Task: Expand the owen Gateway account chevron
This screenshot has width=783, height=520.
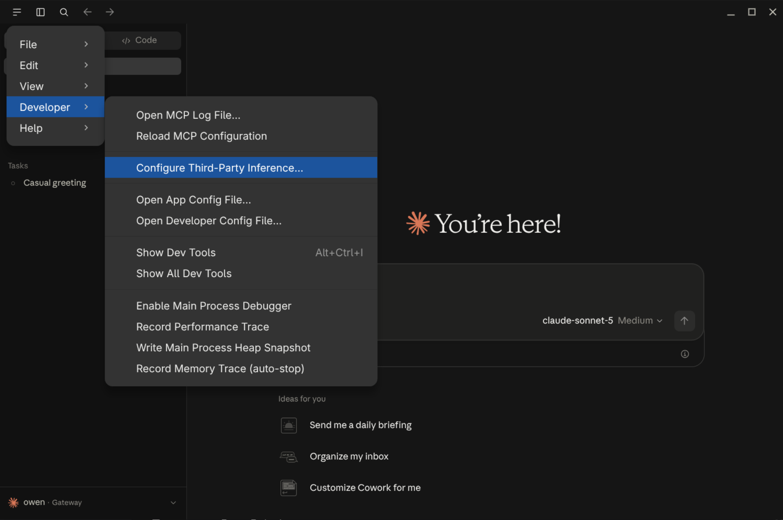Action: coord(173,502)
